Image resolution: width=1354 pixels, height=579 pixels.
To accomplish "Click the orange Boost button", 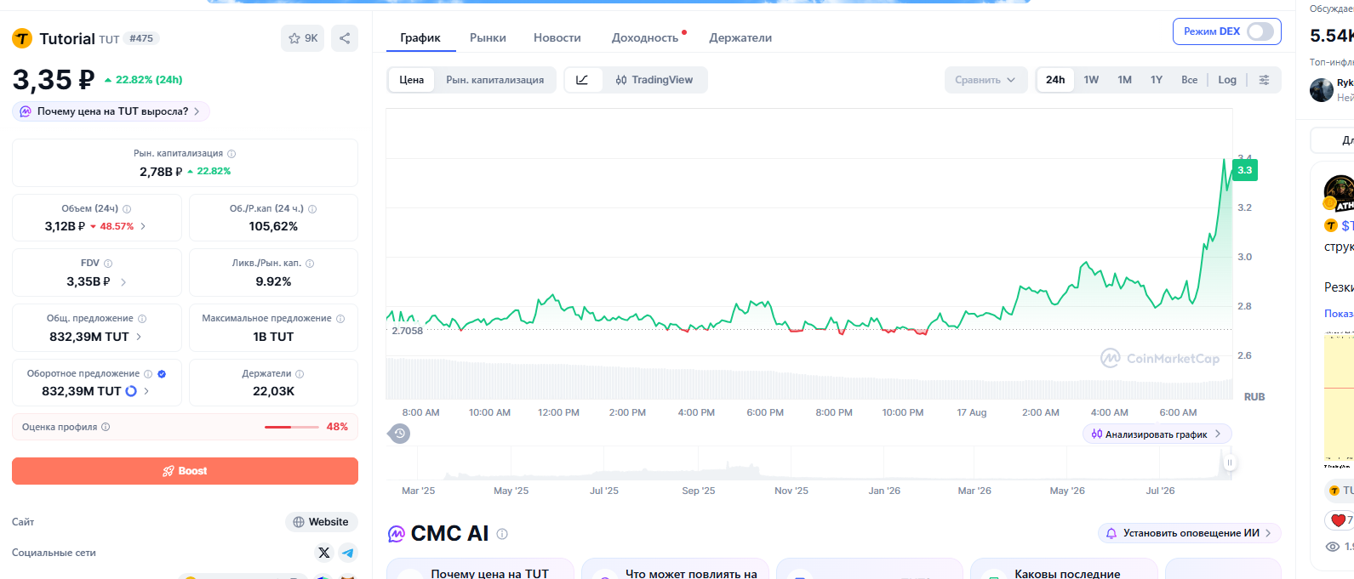I will pos(185,471).
